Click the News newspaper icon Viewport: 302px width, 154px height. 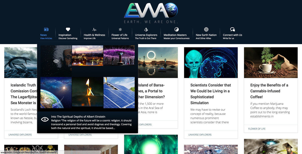[x=46, y=29]
